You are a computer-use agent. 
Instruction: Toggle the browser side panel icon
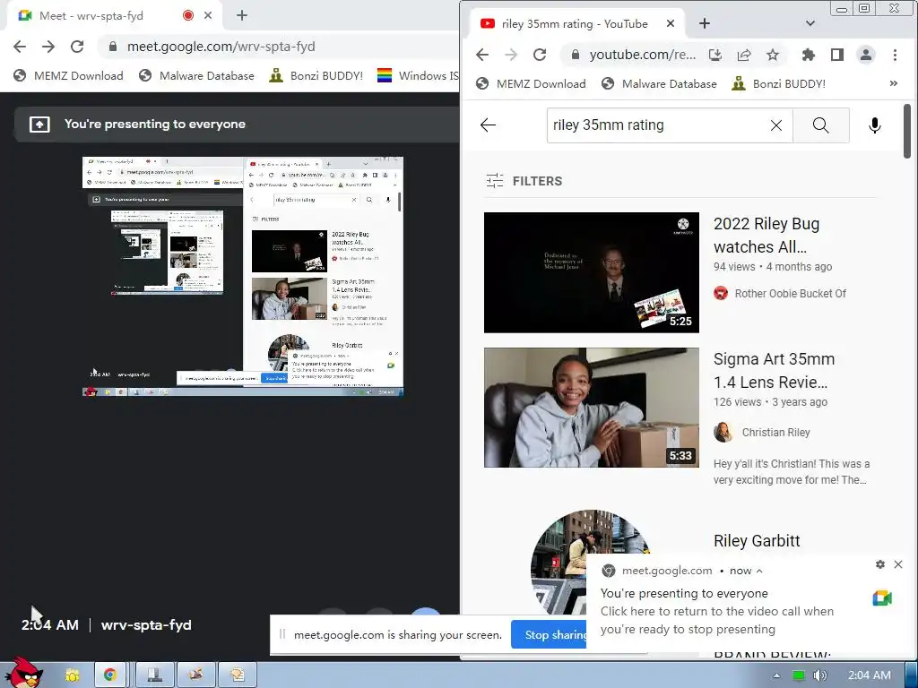click(837, 55)
